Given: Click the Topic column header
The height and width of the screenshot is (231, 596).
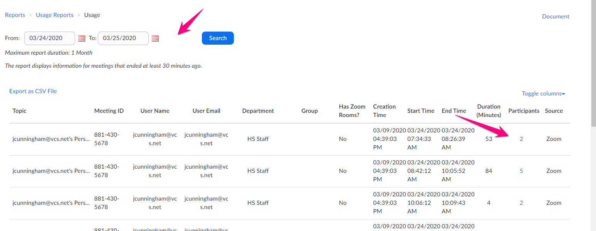Looking at the screenshot, I should [x=19, y=110].
